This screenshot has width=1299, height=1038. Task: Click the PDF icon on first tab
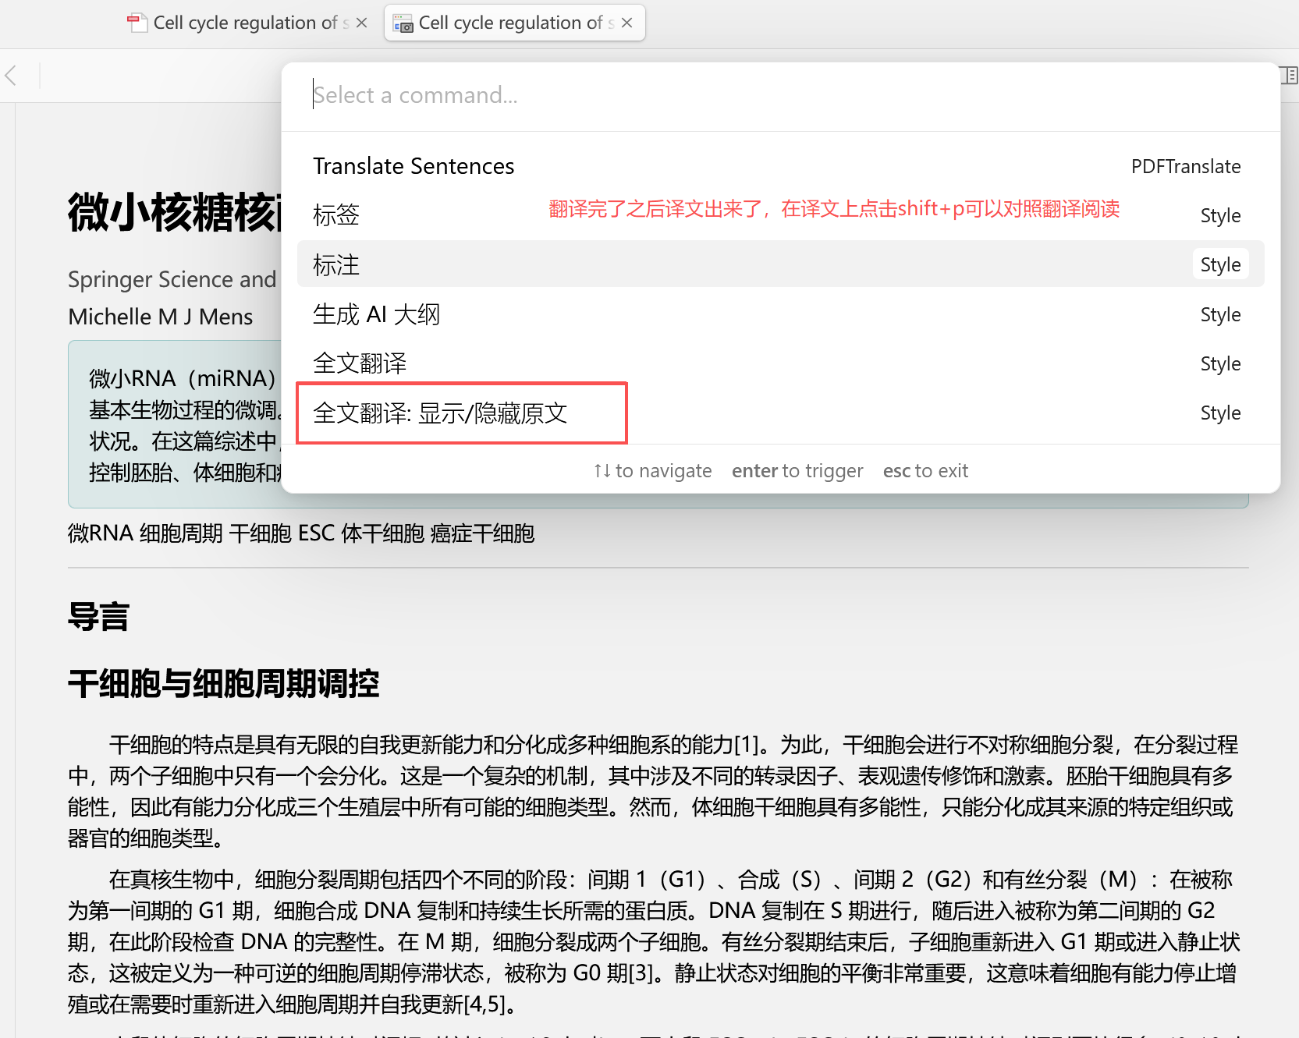pyautogui.click(x=137, y=23)
